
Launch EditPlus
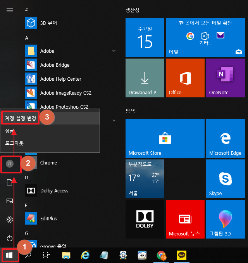pyautogui.click(x=71, y=218)
